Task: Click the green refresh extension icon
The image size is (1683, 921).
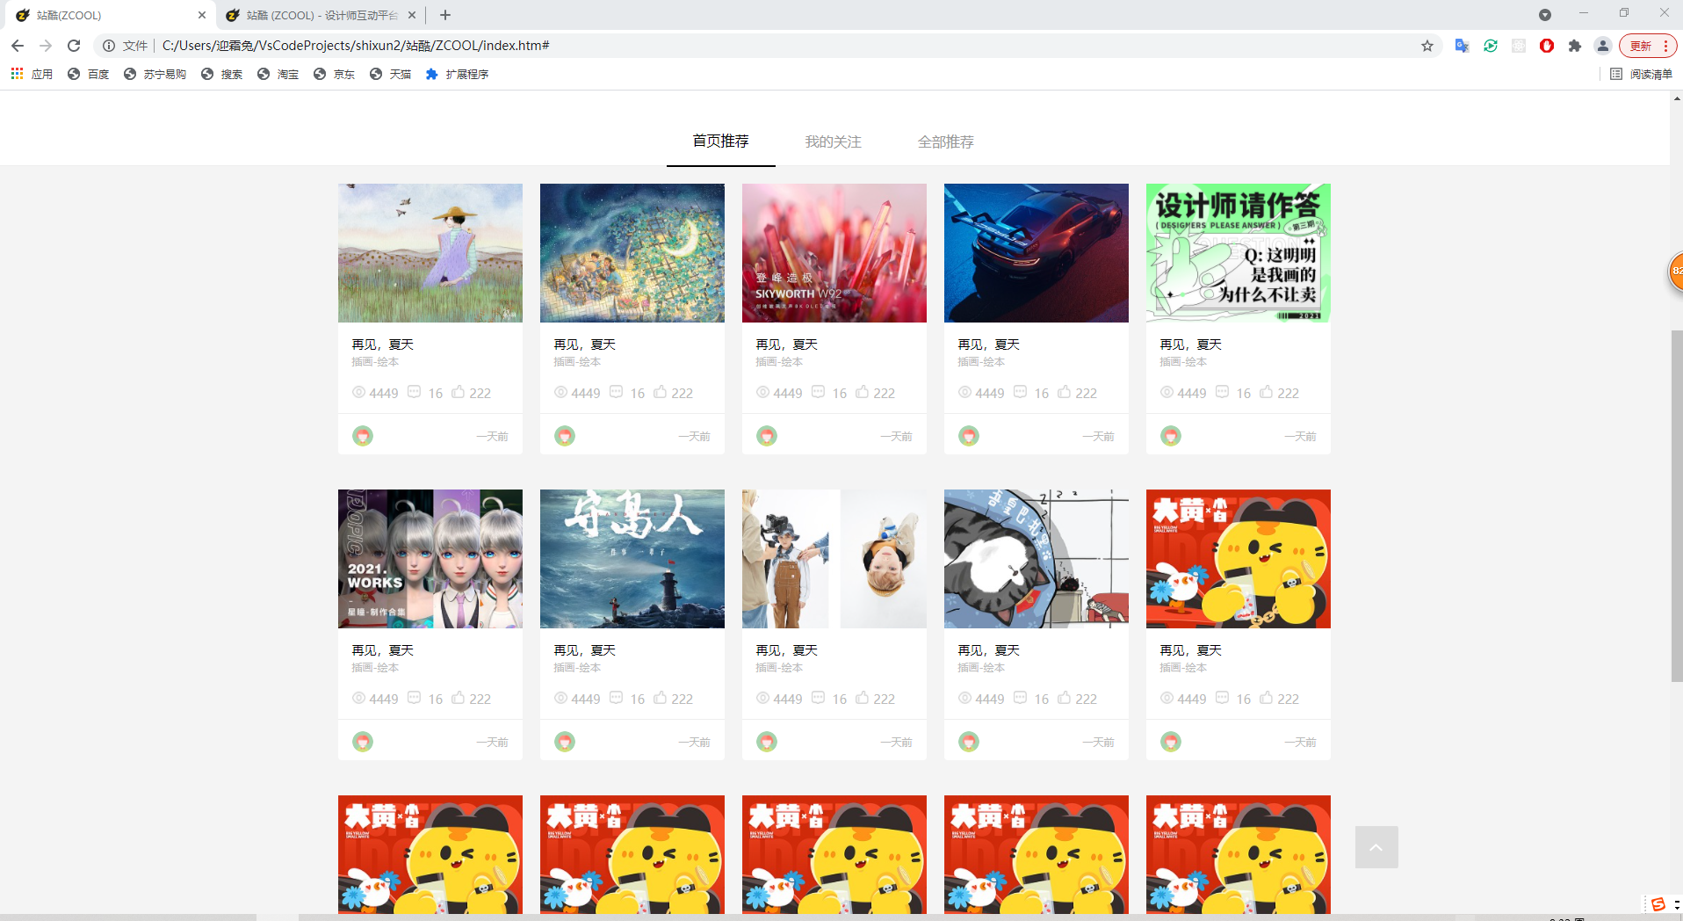Action: (1491, 46)
